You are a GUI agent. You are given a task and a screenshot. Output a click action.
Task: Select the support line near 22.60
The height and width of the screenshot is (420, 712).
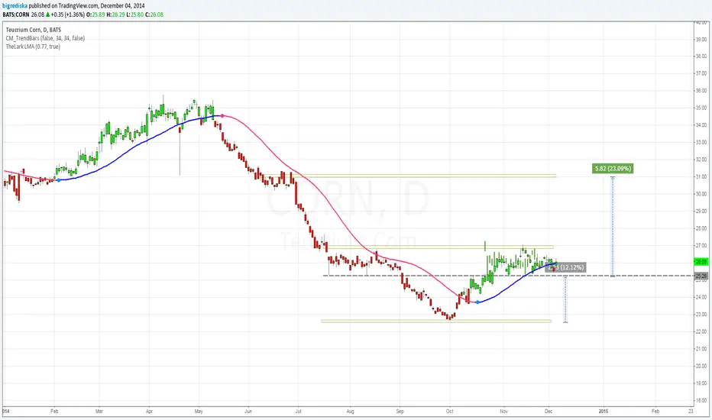click(436, 321)
